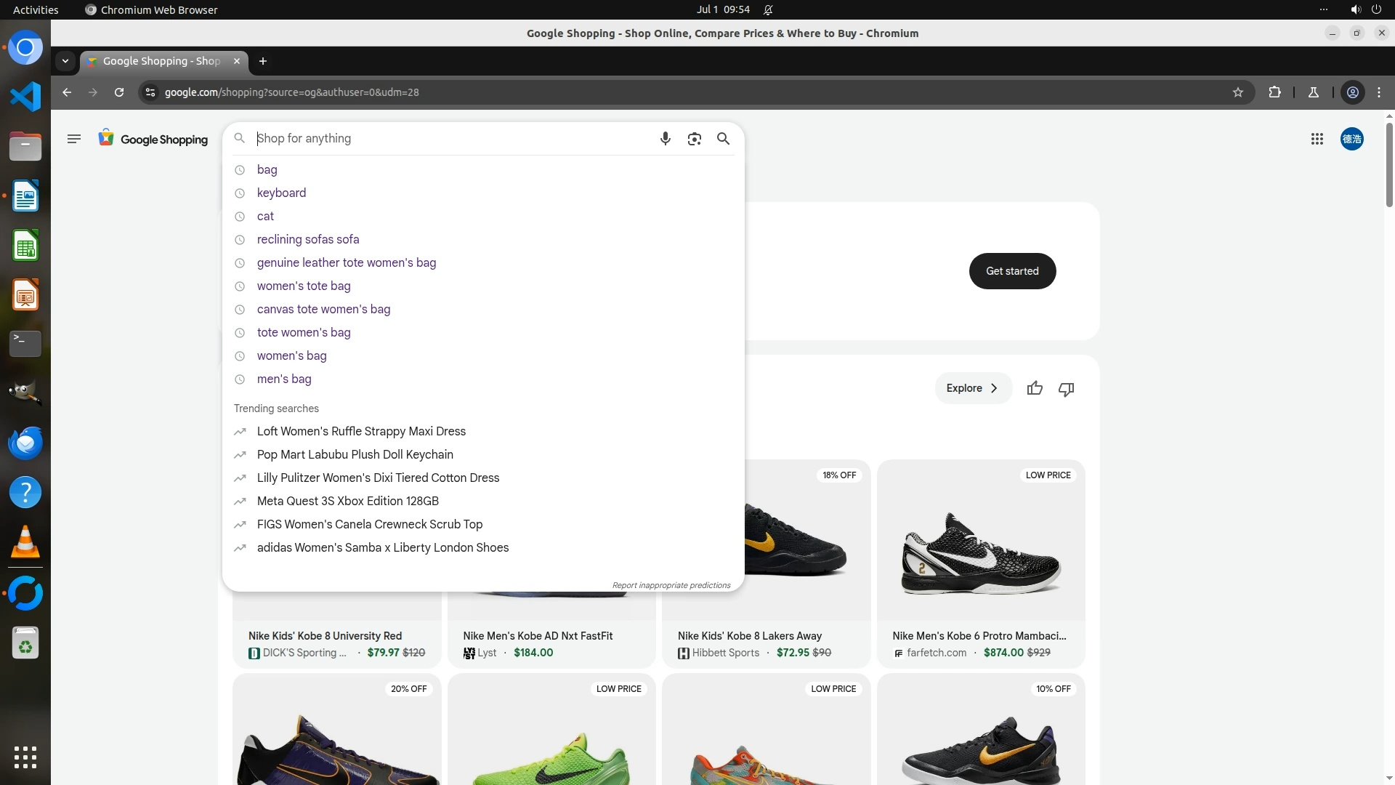Click the thumbs up feedback icon
1395x785 pixels.
coord(1035,389)
